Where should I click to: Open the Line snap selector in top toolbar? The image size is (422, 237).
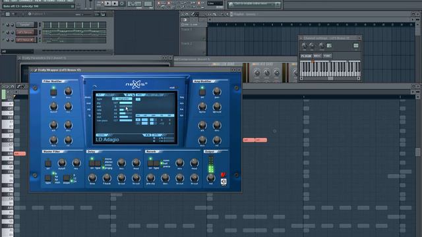[215, 3]
